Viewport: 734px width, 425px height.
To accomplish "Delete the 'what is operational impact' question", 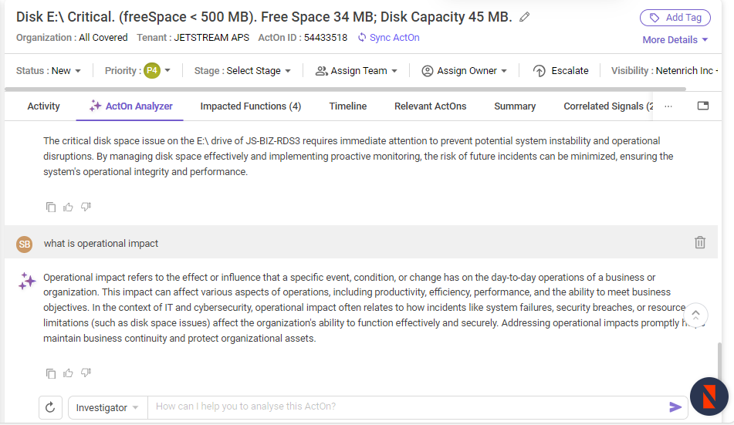I will click(700, 242).
